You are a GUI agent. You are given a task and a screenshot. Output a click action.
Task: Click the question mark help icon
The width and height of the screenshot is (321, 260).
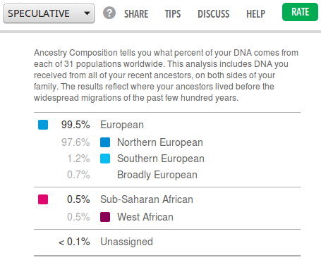coord(109,13)
